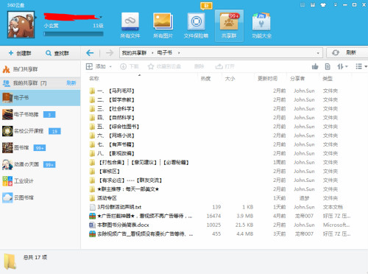This screenshot has height=274, width=368.
Task: Open 所有文件 (All Files) section
Action: (130, 26)
